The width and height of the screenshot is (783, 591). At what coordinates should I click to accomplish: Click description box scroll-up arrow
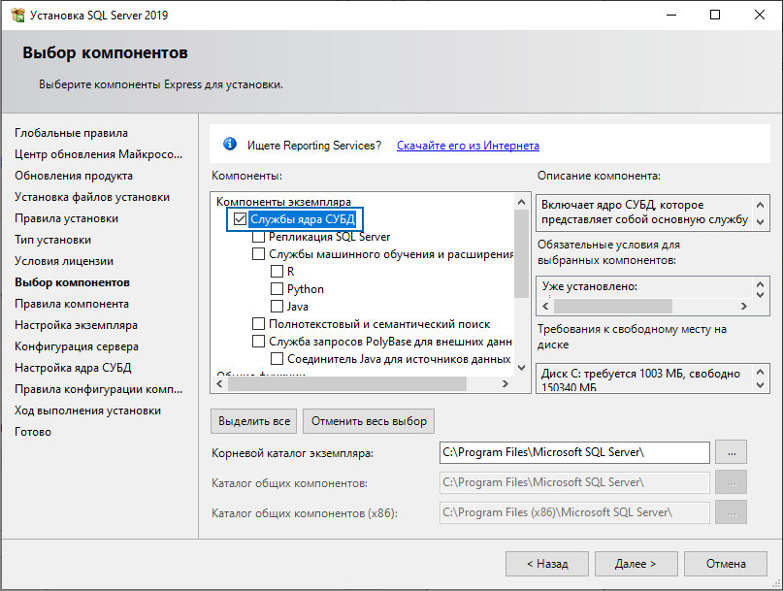(x=760, y=205)
